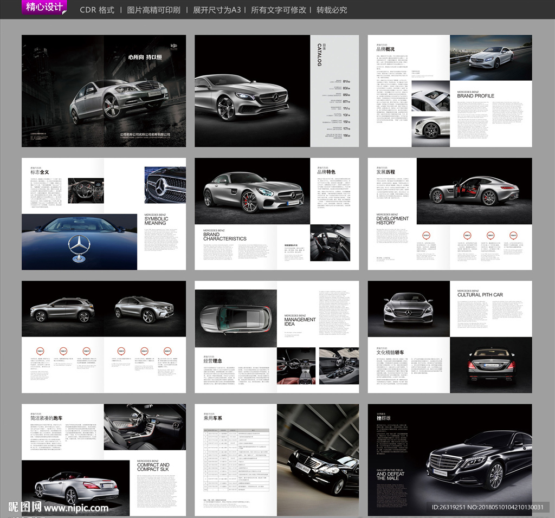Click the '挫群雄' heading
The image size is (555, 518).
(x=383, y=418)
